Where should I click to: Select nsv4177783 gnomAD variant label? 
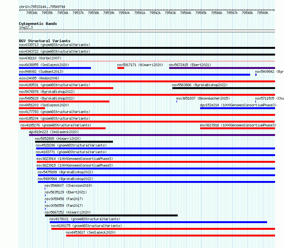(55, 112)
